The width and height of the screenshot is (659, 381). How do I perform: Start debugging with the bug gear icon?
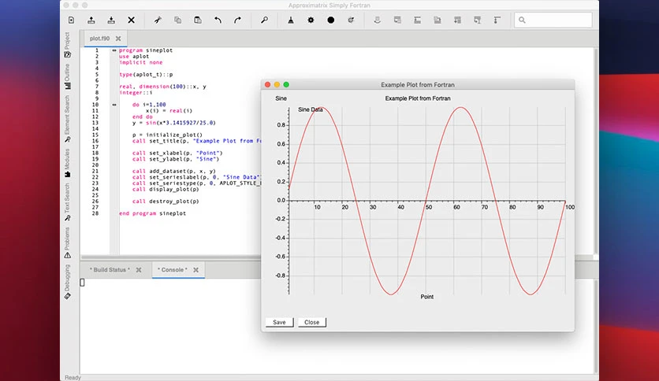click(351, 20)
